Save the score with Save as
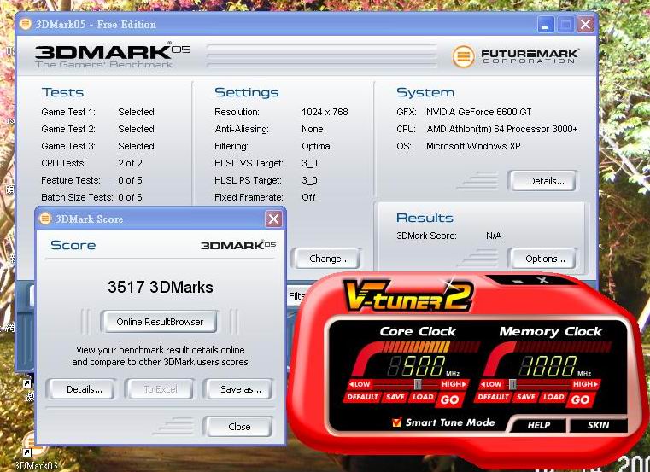The width and height of the screenshot is (650, 472). click(x=238, y=389)
